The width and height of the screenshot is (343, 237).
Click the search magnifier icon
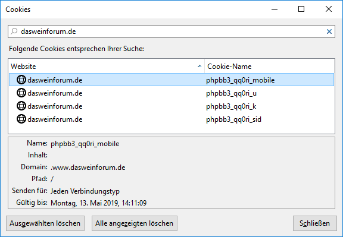(x=14, y=31)
